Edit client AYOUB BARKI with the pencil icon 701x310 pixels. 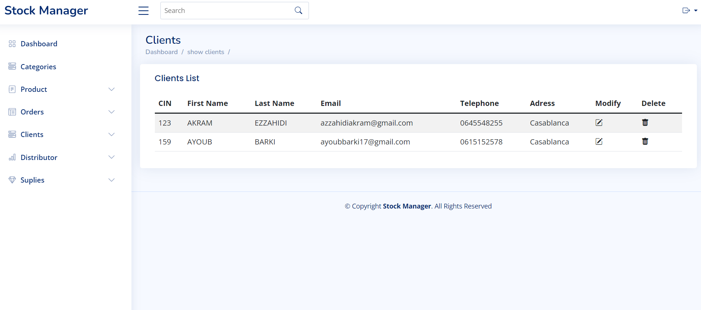[x=599, y=141]
